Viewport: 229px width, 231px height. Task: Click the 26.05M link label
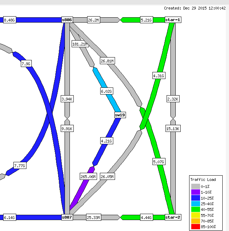point(107,176)
